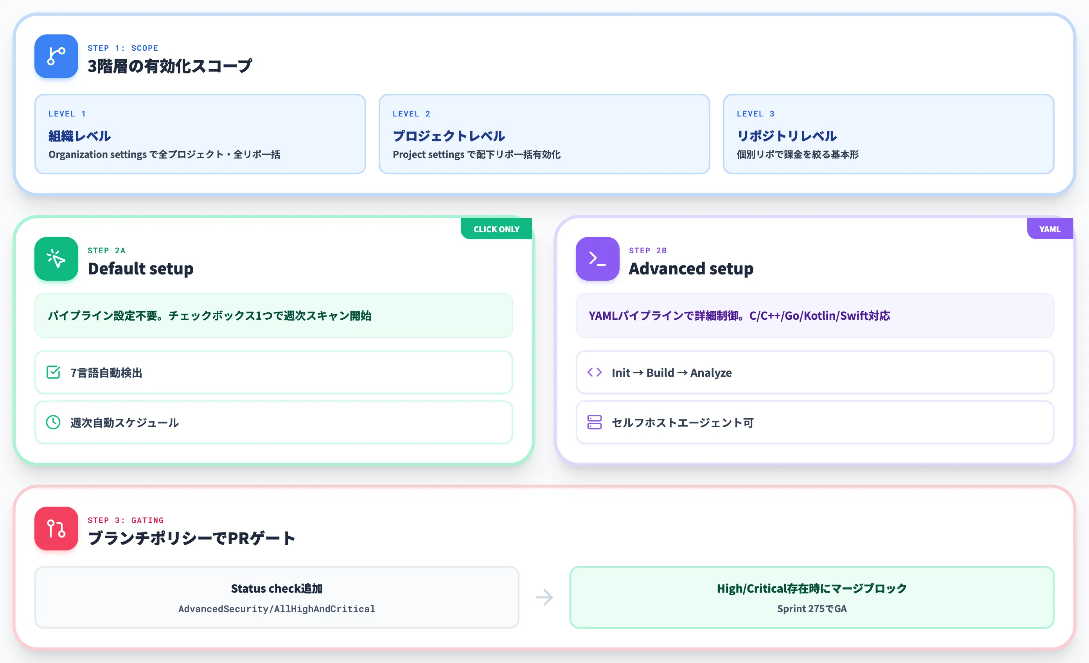Select the YAML badge
Screen dimensions: 1089x663
[1049, 229]
